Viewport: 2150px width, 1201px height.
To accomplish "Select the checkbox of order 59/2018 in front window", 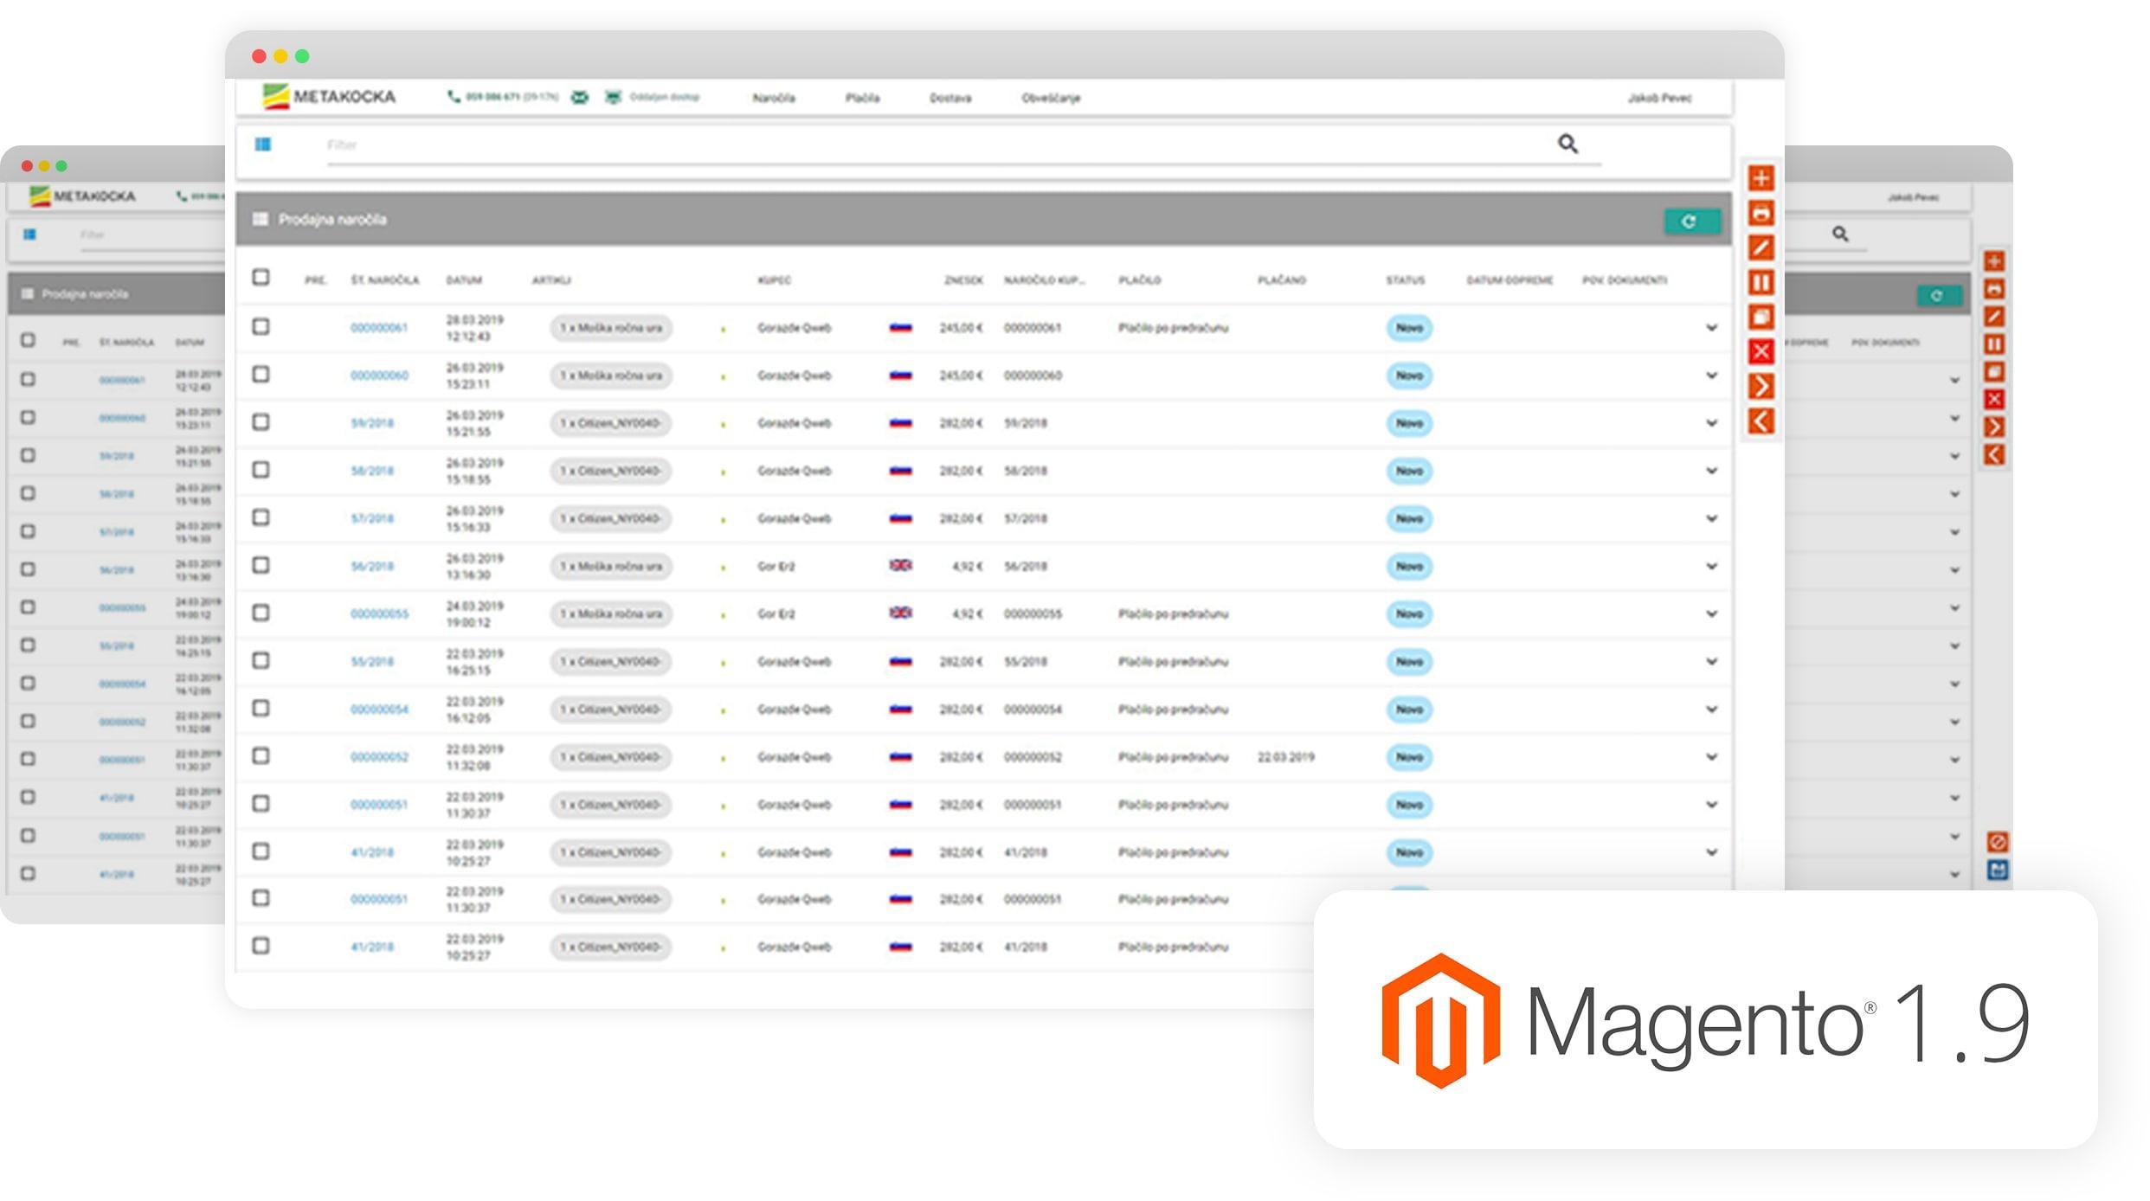I will (261, 421).
